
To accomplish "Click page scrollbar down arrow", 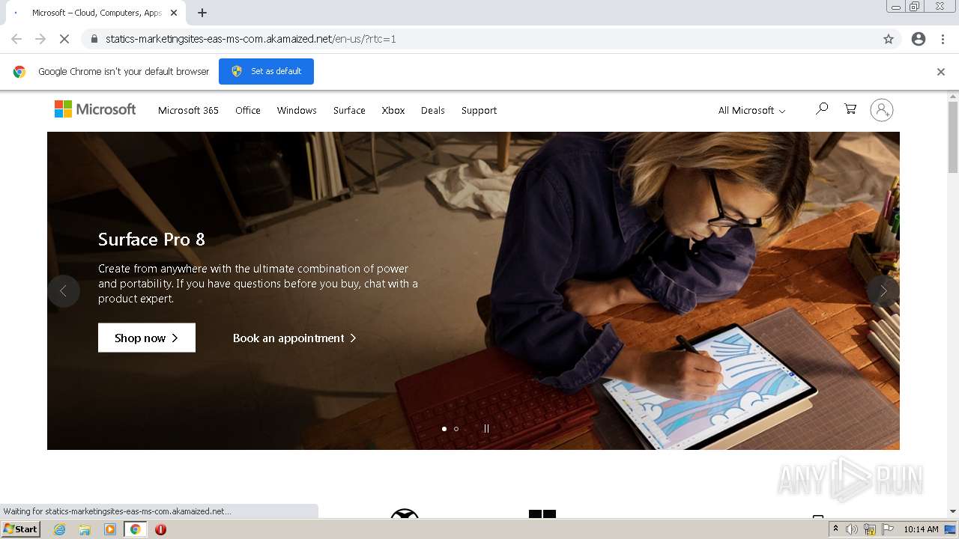I will coord(953,511).
